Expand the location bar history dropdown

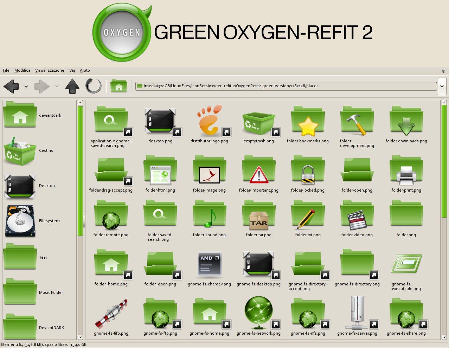(x=442, y=86)
